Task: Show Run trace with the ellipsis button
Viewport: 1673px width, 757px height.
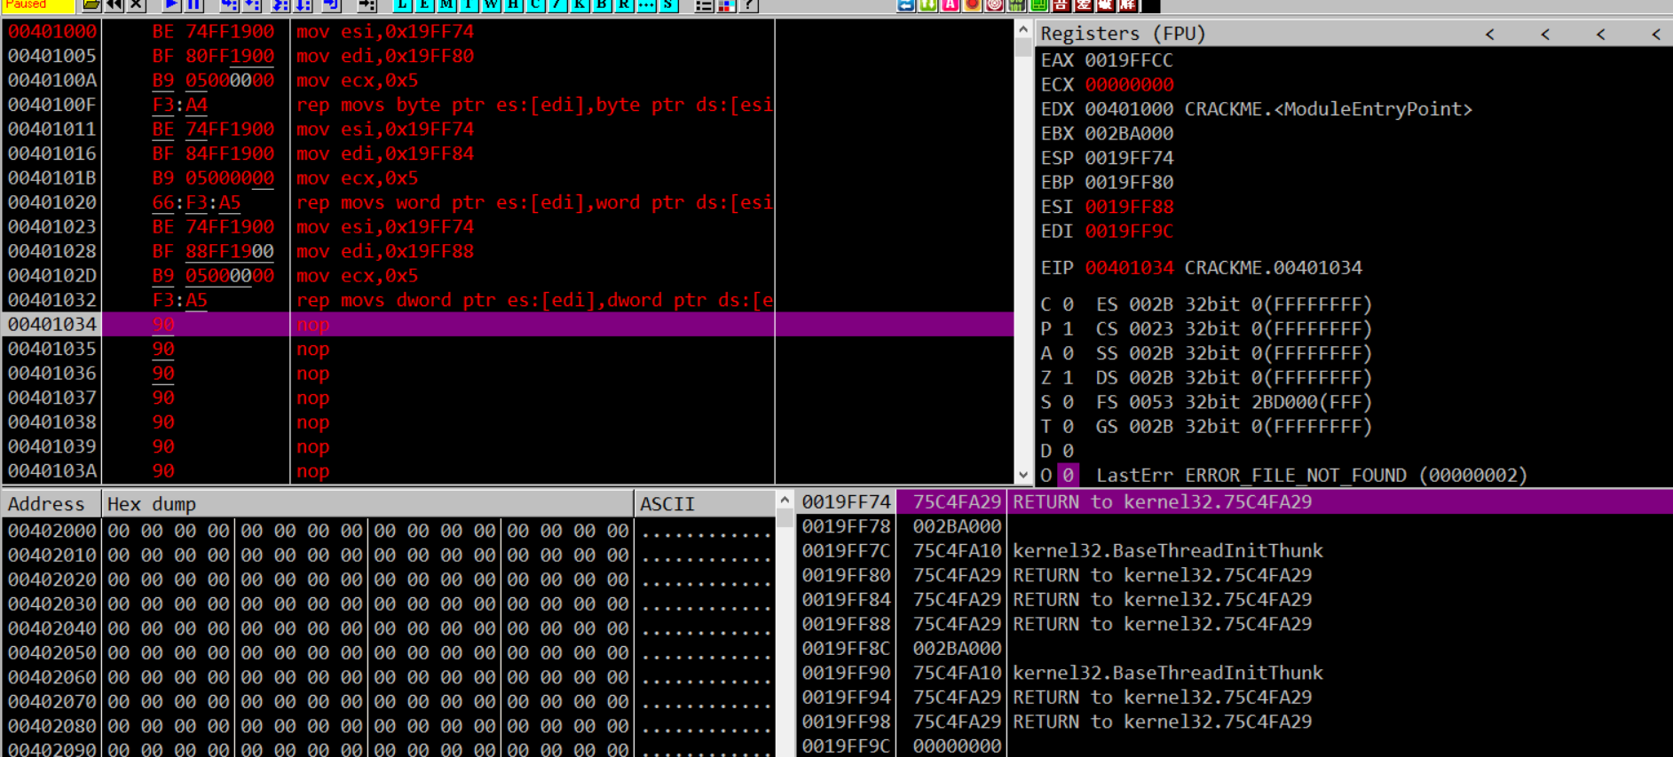Action: (646, 4)
